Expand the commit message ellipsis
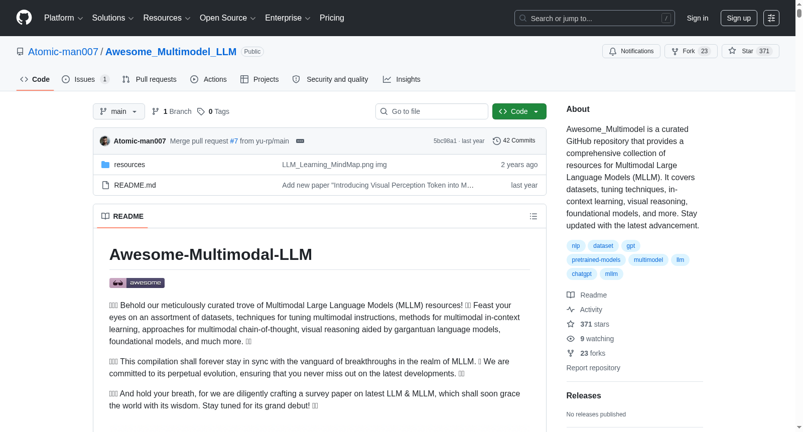 tap(300, 141)
